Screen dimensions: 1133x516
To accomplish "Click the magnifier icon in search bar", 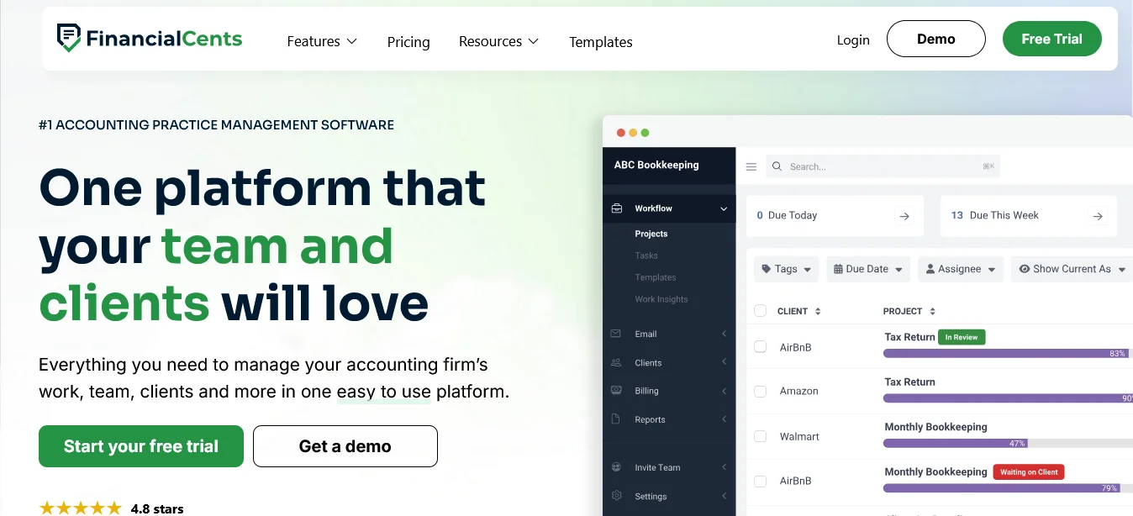I will point(777,166).
